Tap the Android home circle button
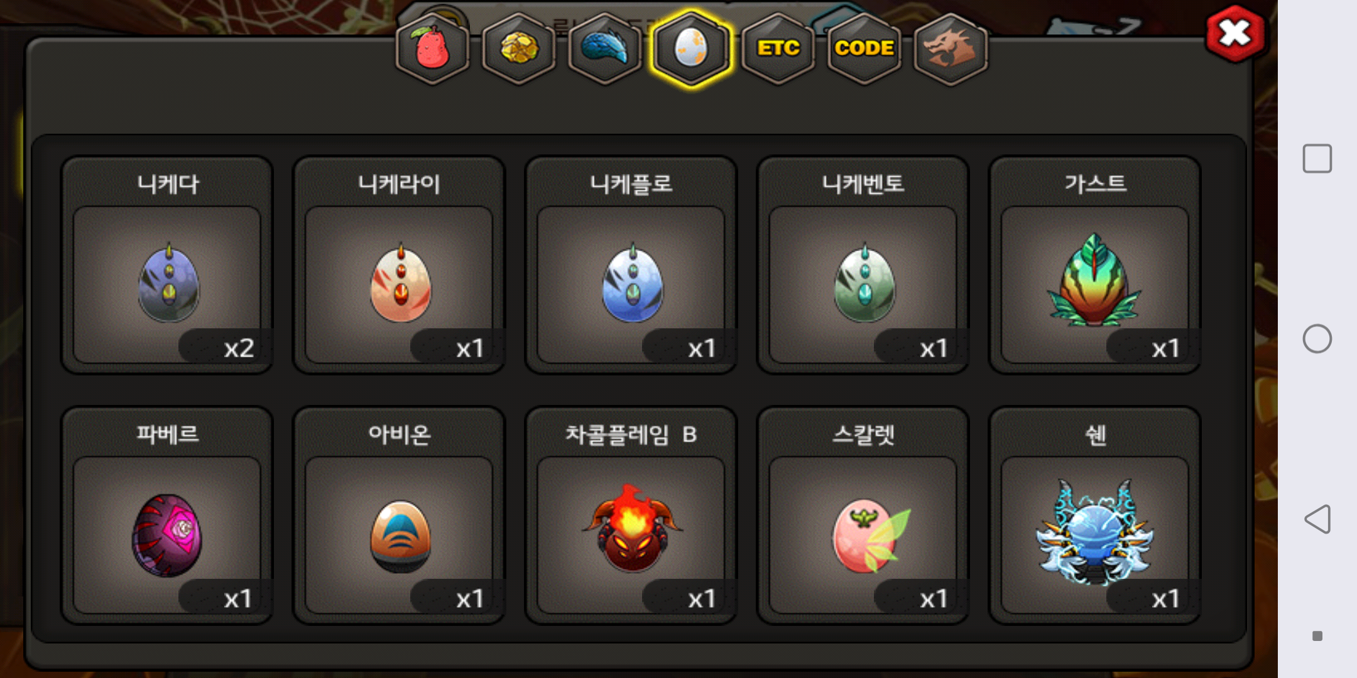 point(1317,339)
